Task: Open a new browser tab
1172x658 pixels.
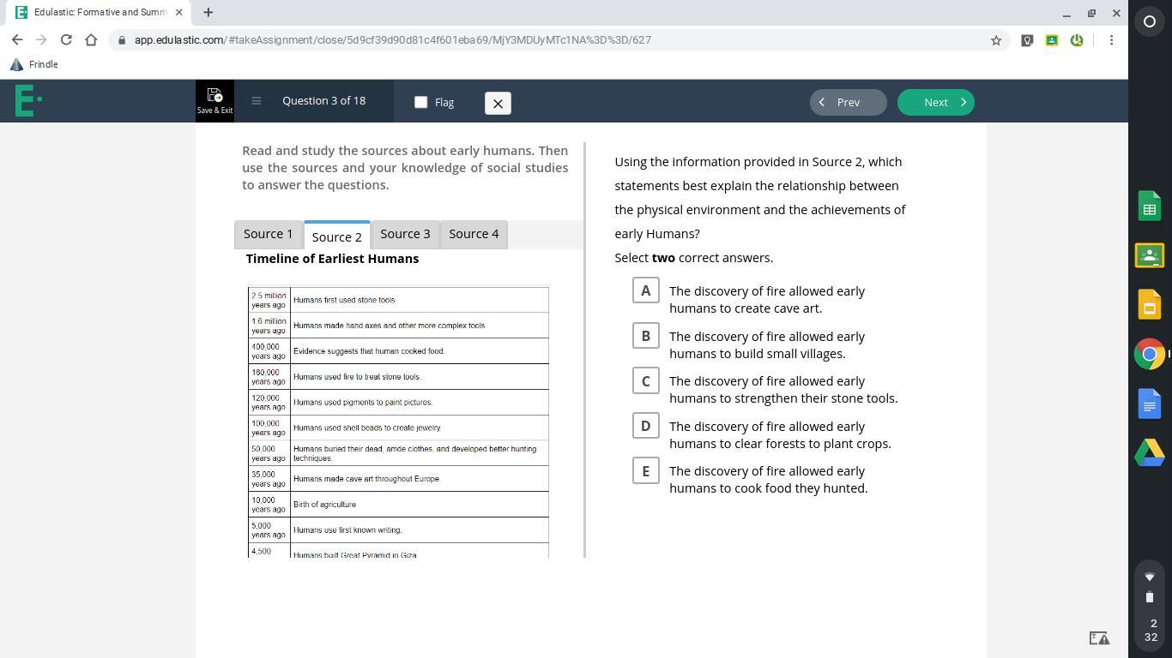Action: (x=208, y=13)
